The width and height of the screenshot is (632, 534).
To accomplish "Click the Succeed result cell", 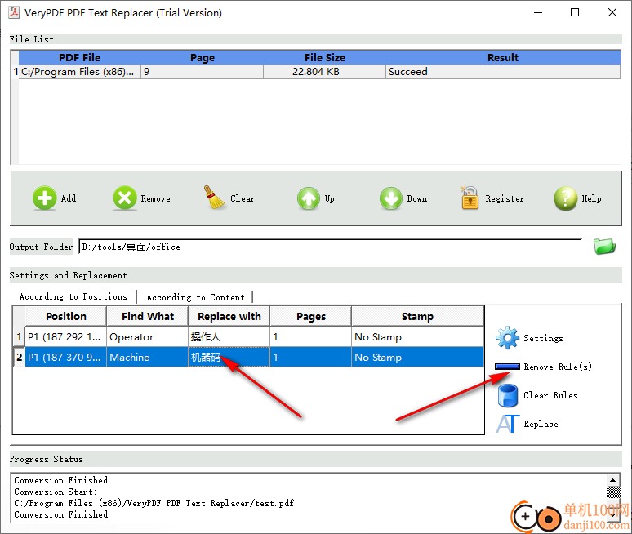I will tap(503, 72).
